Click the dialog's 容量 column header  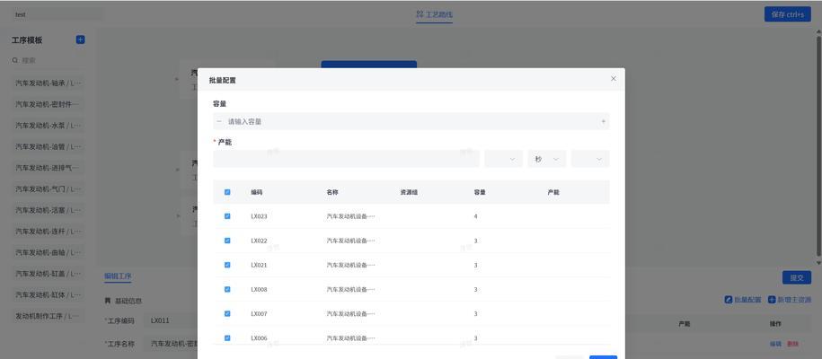tap(480, 192)
